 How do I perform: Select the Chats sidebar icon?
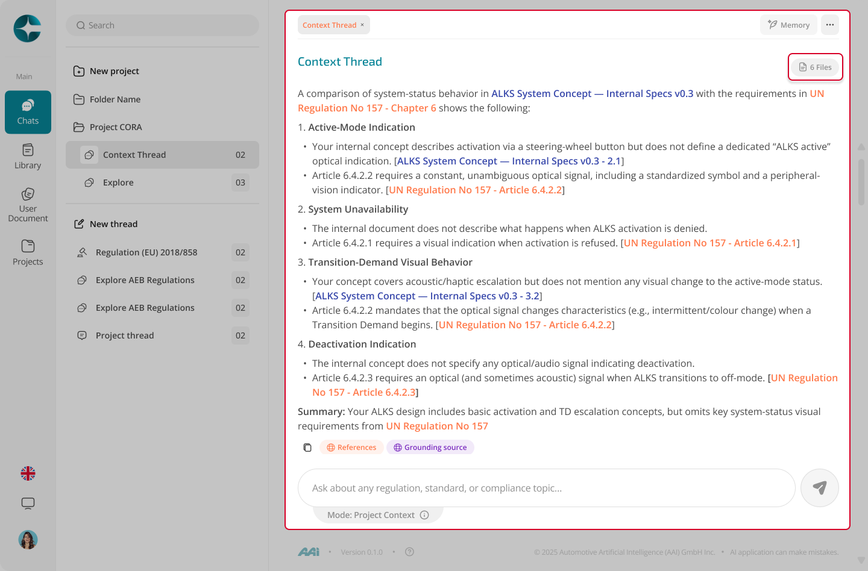(x=28, y=112)
